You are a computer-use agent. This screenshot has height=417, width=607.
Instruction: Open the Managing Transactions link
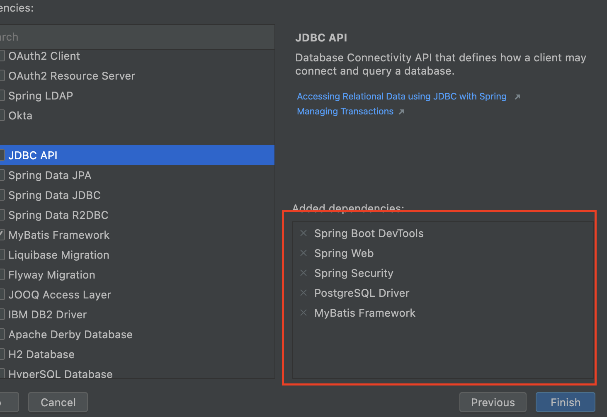pos(345,112)
